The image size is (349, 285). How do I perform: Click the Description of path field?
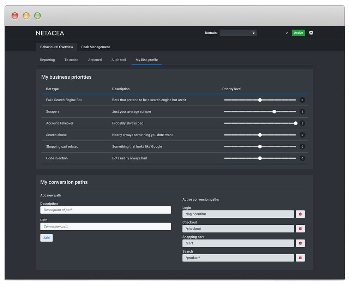pos(106,210)
